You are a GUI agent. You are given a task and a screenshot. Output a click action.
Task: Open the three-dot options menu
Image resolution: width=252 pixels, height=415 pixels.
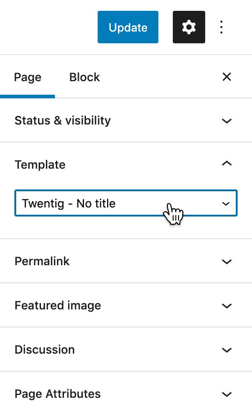(x=221, y=27)
